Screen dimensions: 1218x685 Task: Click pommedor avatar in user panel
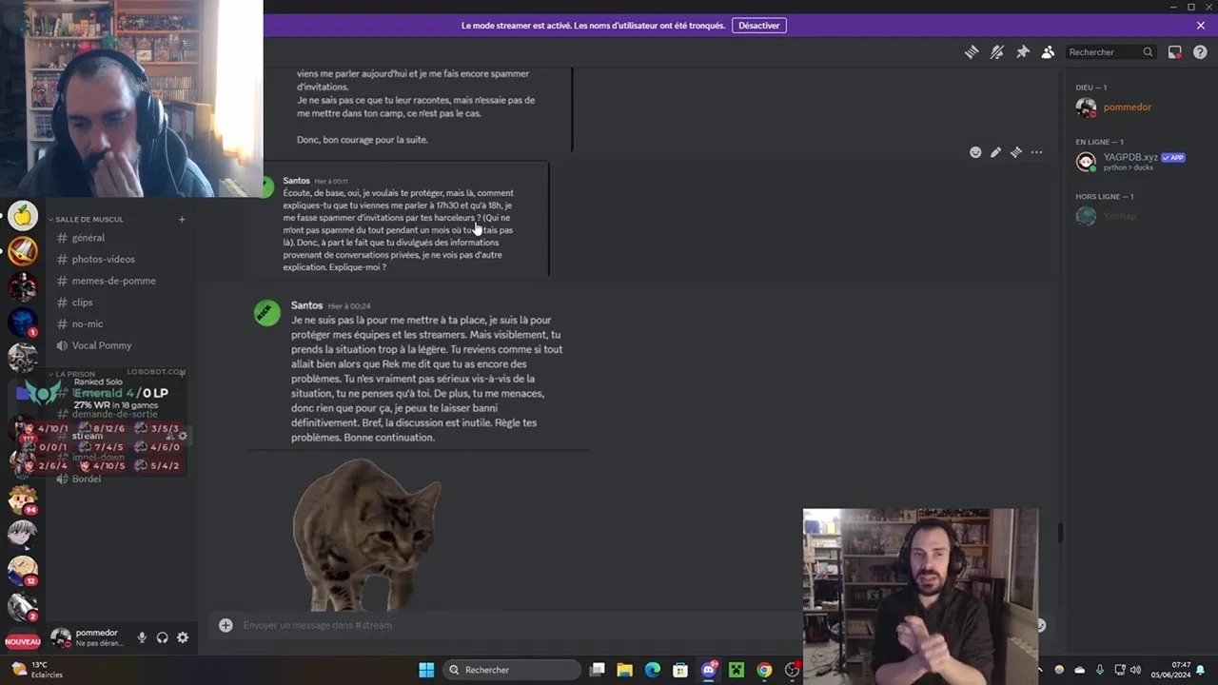[61, 637]
